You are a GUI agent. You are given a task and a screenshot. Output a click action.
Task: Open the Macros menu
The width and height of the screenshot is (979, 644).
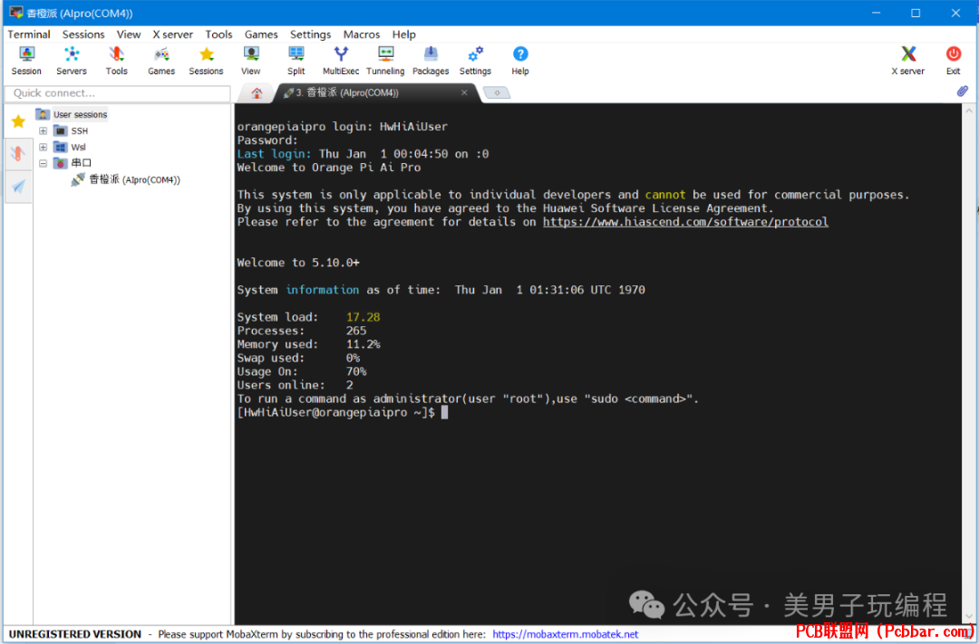[x=362, y=34]
